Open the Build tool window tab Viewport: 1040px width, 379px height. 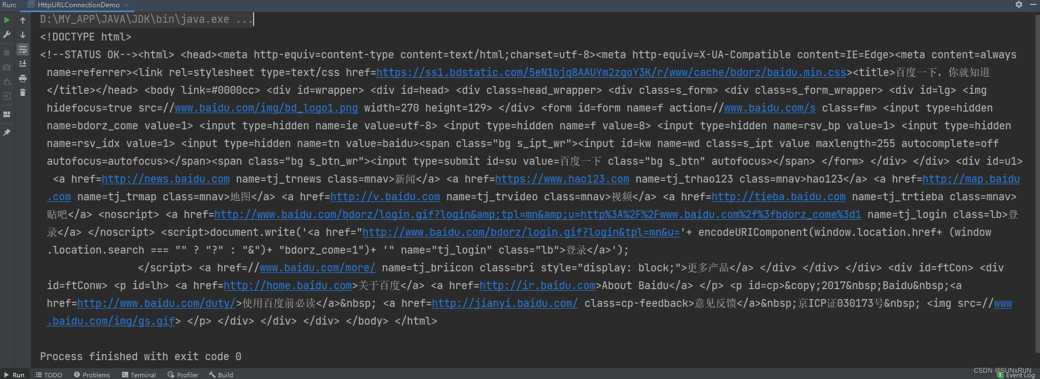point(221,375)
